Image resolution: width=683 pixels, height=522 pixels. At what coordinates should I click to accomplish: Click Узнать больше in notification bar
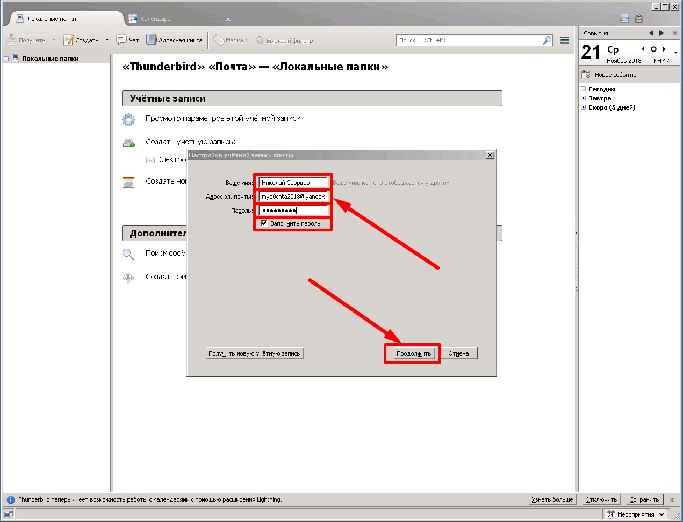point(552,499)
